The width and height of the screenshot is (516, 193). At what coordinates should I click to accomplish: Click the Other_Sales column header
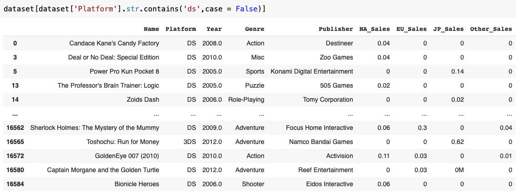(x=491, y=29)
